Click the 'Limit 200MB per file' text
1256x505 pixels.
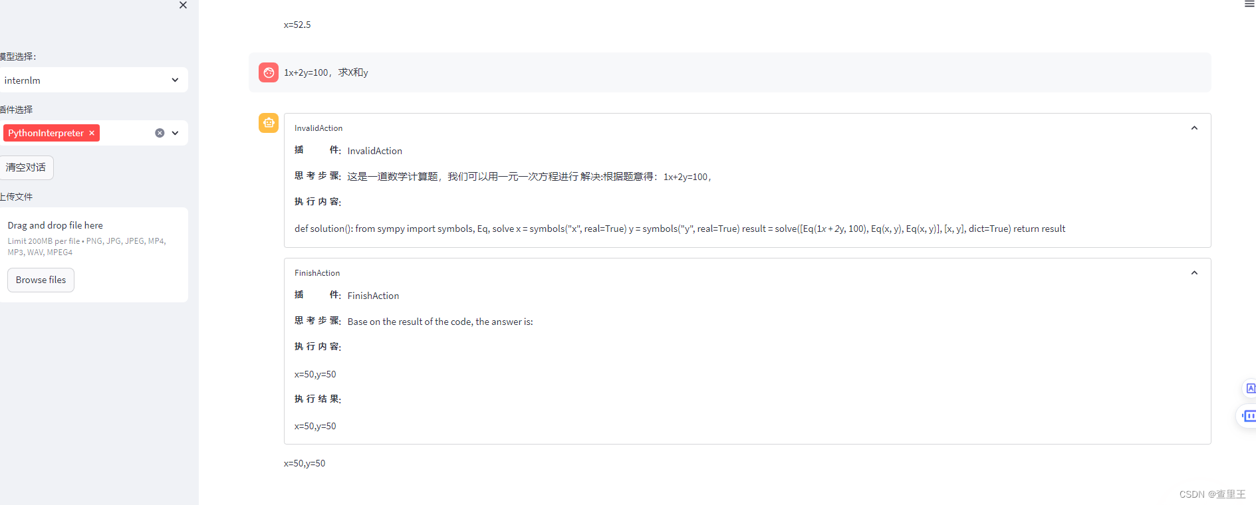(x=87, y=247)
